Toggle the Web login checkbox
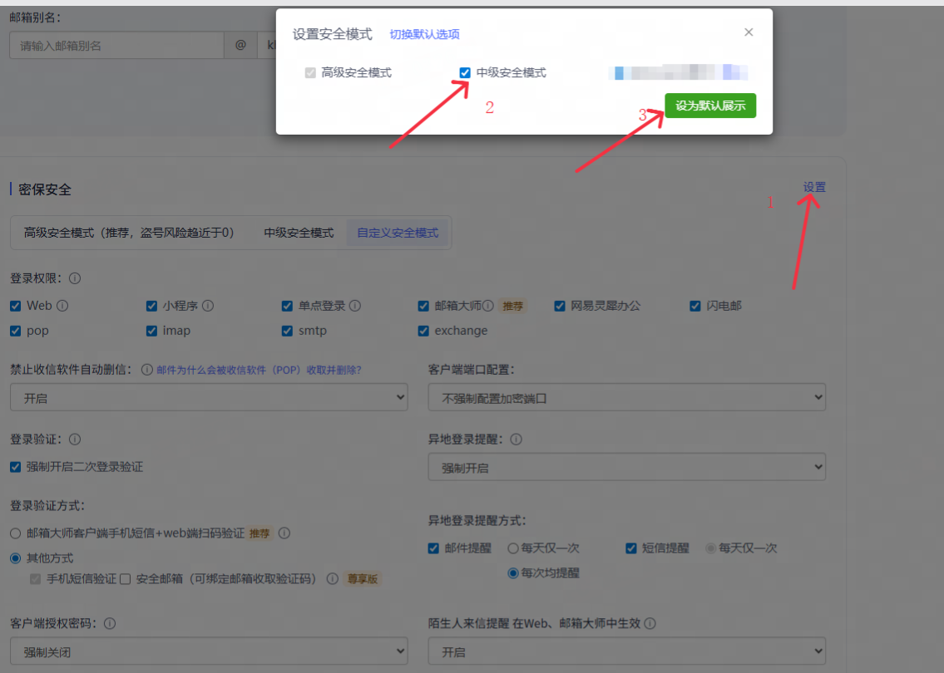Viewport: 944px width, 673px height. coord(16,306)
